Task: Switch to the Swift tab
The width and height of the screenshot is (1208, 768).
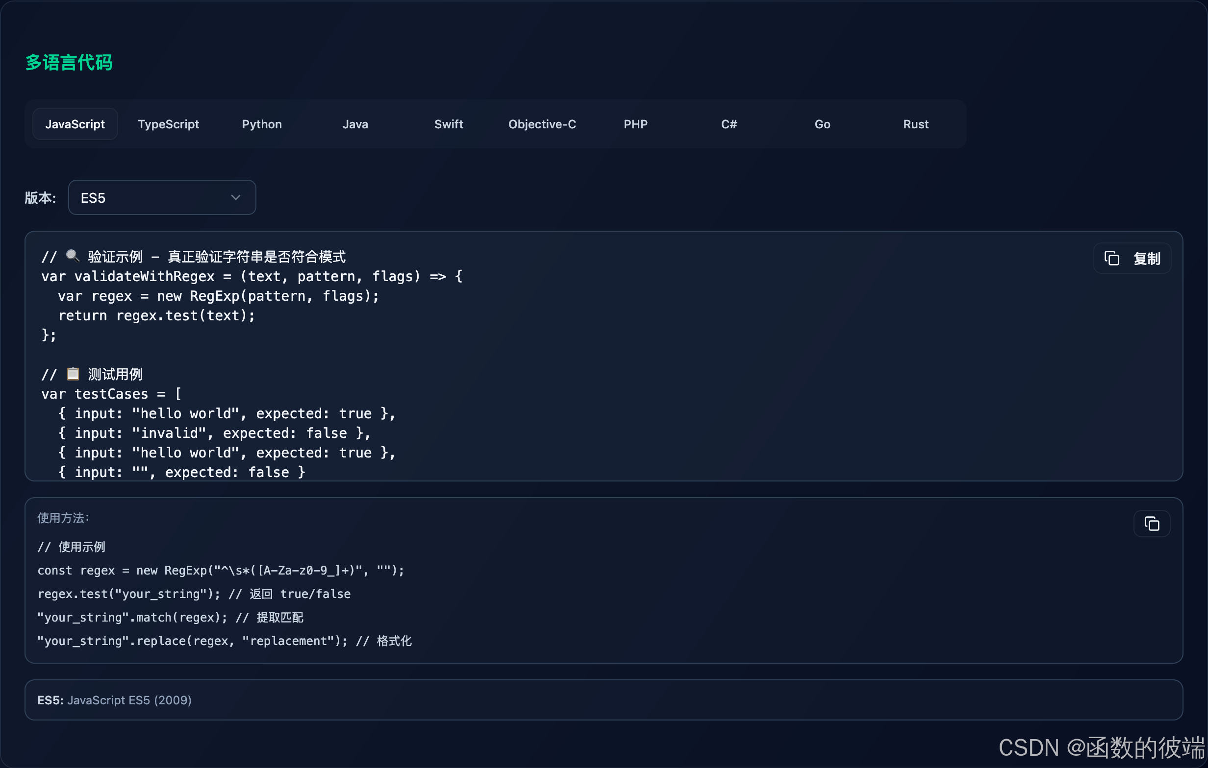Action: click(449, 124)
